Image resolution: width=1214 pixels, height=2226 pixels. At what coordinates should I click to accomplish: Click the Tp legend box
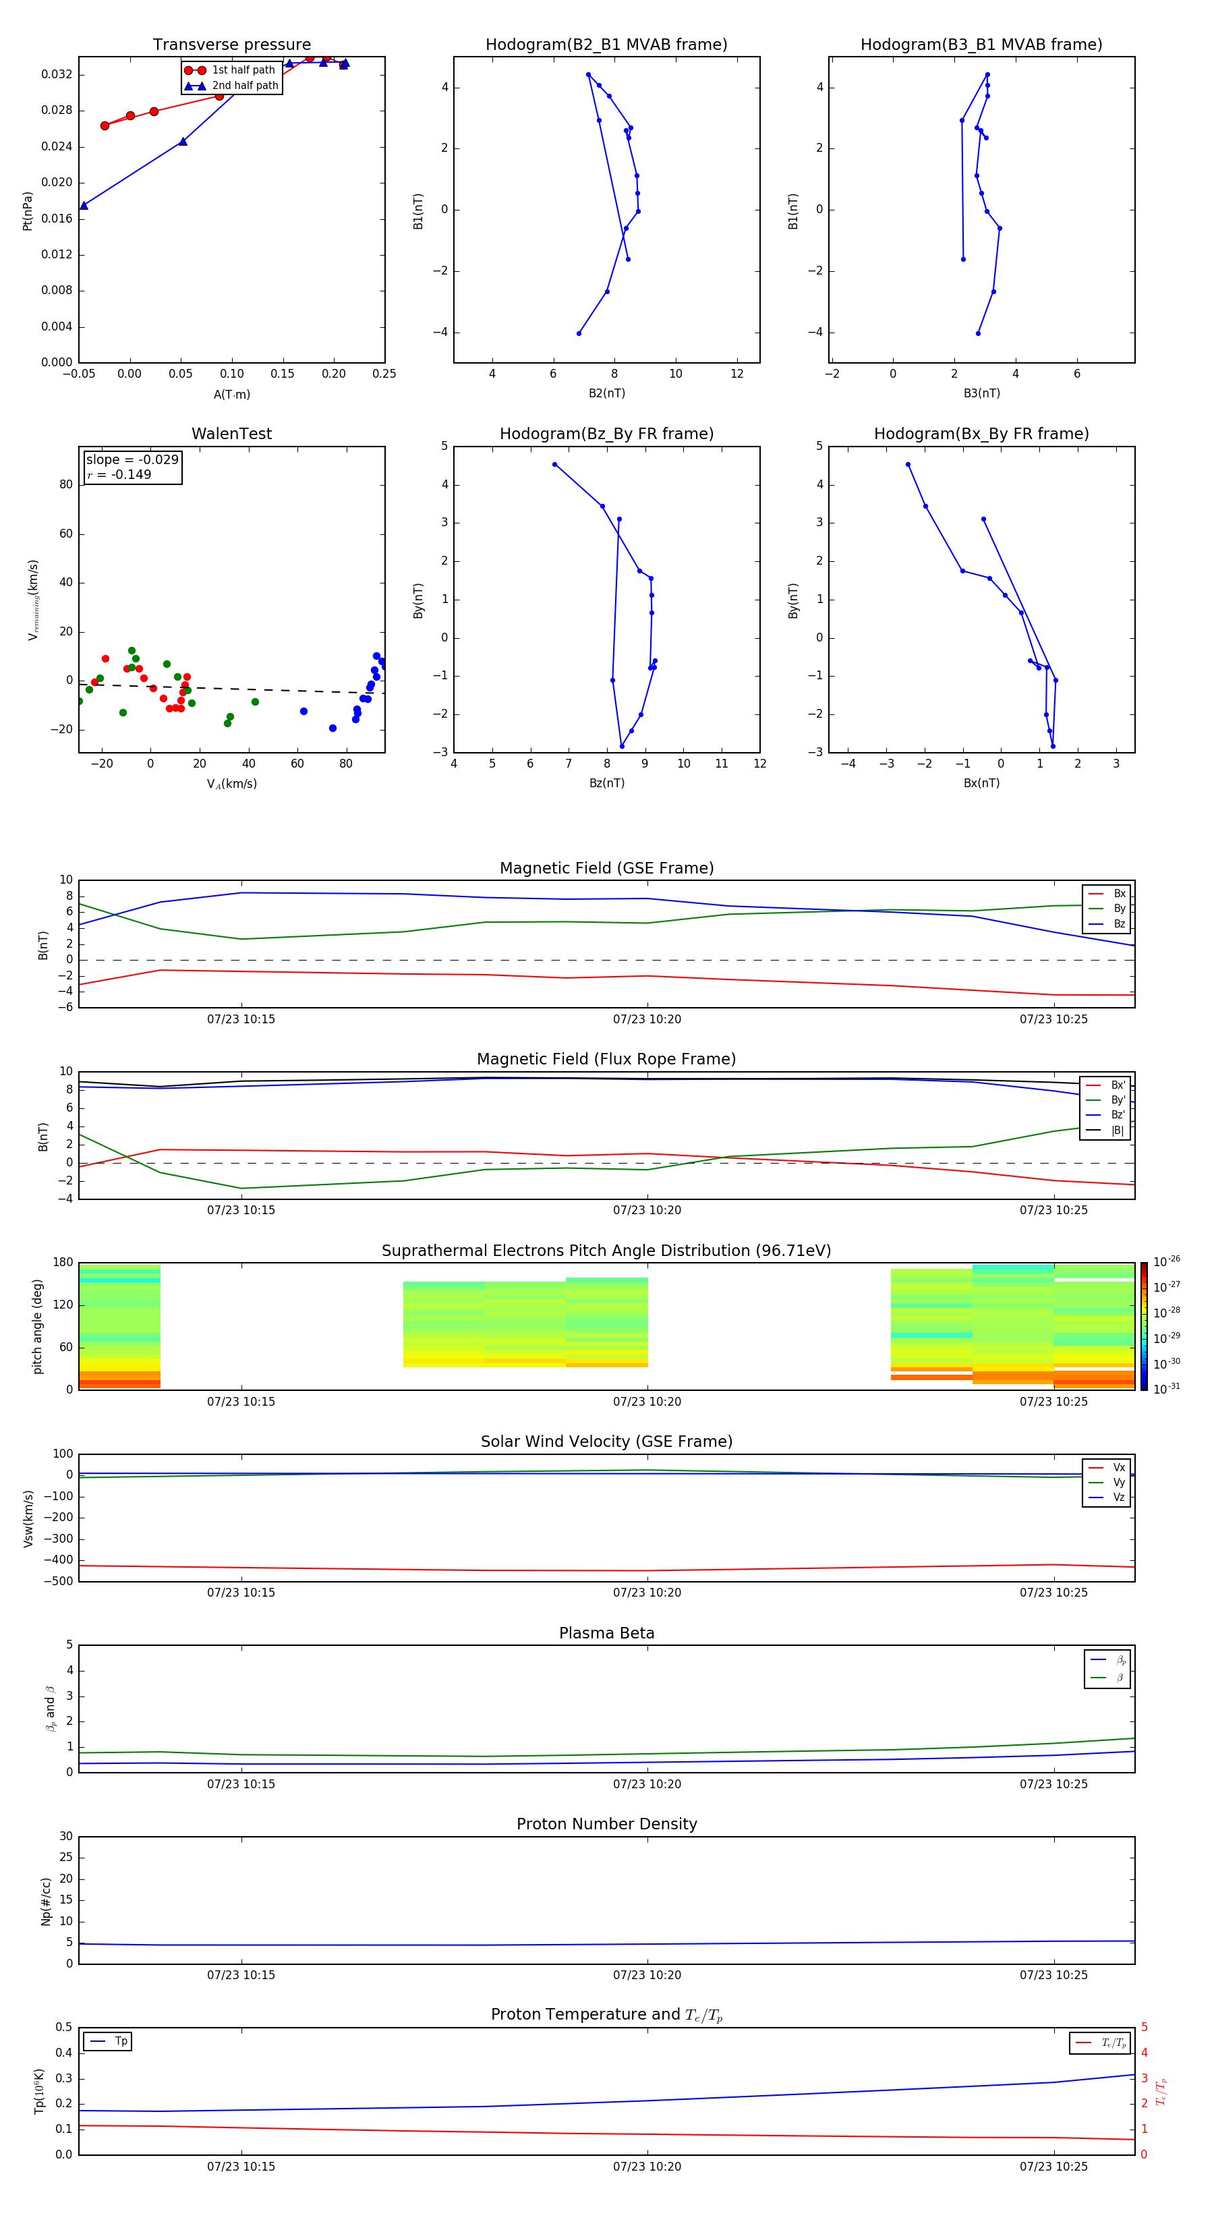[108, 2042]
